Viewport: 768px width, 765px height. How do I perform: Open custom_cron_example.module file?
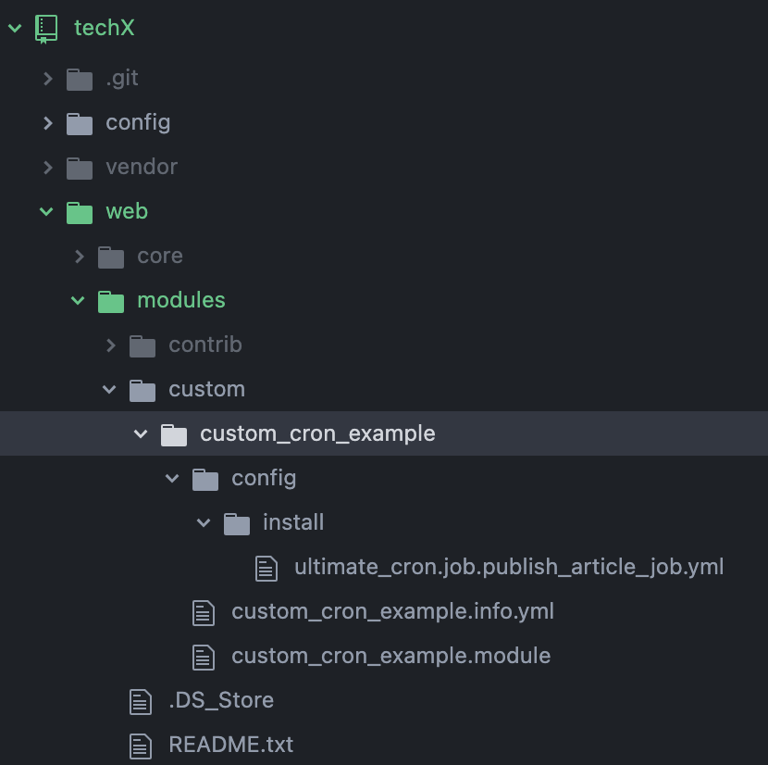[390, 656]
